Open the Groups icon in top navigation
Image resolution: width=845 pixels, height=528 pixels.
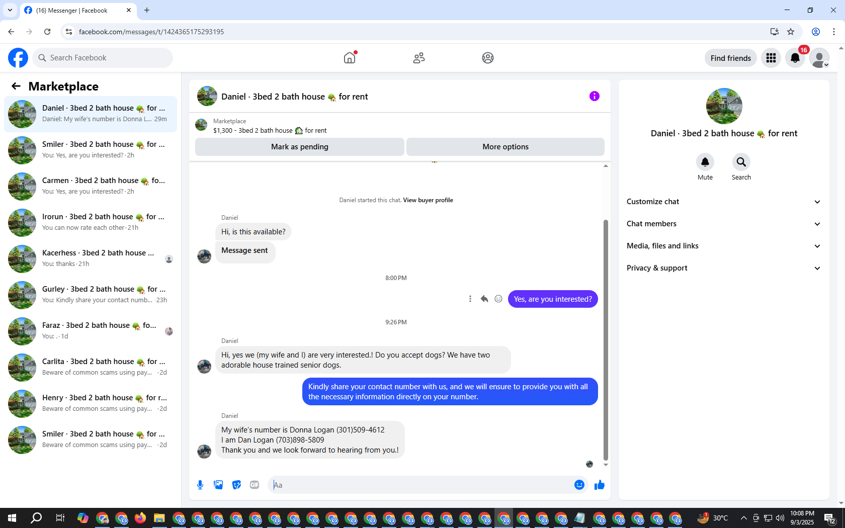coord(488,58)
